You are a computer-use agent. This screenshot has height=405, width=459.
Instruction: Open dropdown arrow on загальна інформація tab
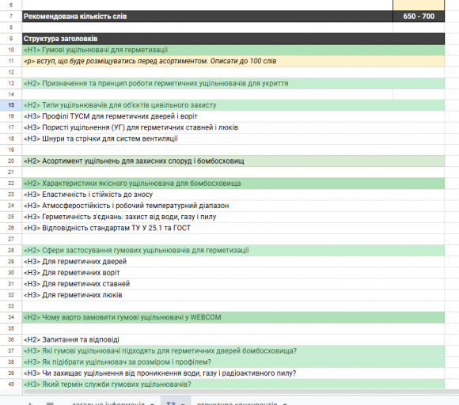pyautogui.click(x=152, y=404)
